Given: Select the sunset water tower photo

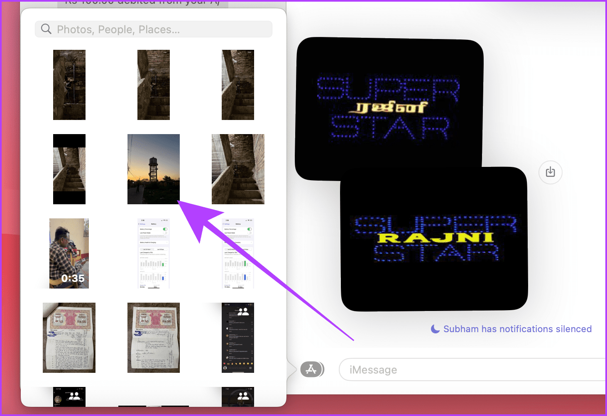Looking at the screenshot, I should click(153, 169).
